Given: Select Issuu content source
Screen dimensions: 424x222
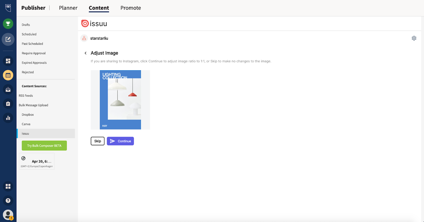Looking at the screenshot, I should (46, 134).
